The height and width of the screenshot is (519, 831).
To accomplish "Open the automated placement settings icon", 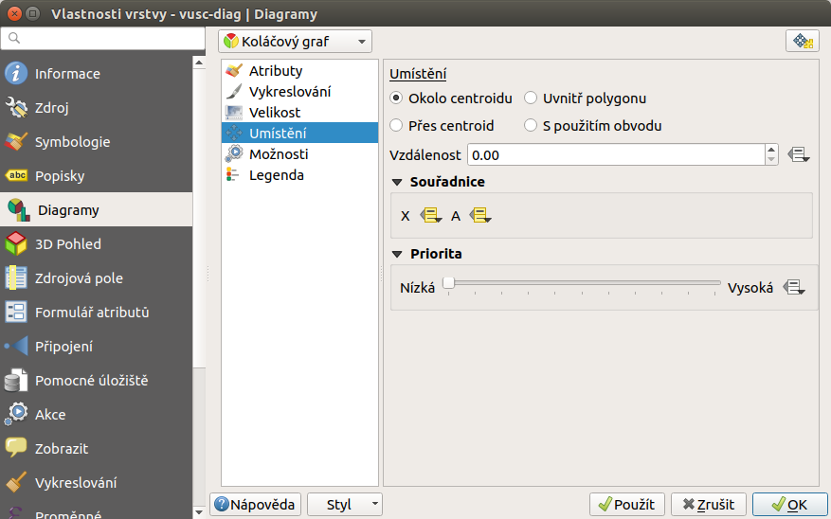I will [x=803, y=42].
